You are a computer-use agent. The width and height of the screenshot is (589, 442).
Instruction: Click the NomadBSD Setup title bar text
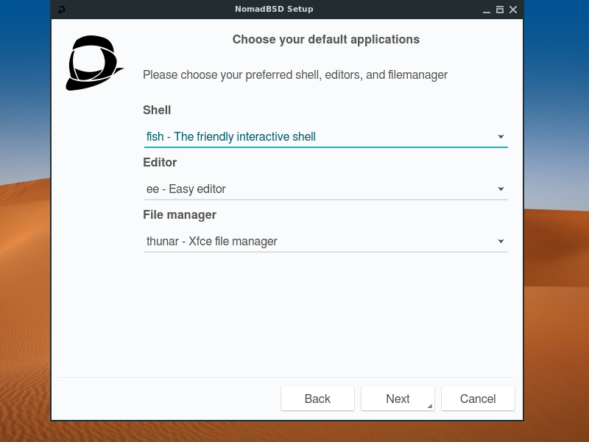click(x=274, y=9)
